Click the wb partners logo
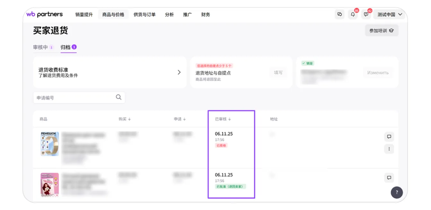The height and width of the screenshot is (210, 431). coord(45,14)
